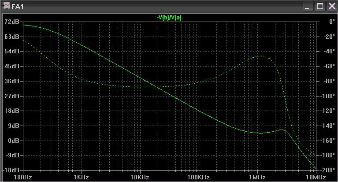The image size is (338, 182).
Task: Click the -180° phase axis label
Action: tap(328, 155)
